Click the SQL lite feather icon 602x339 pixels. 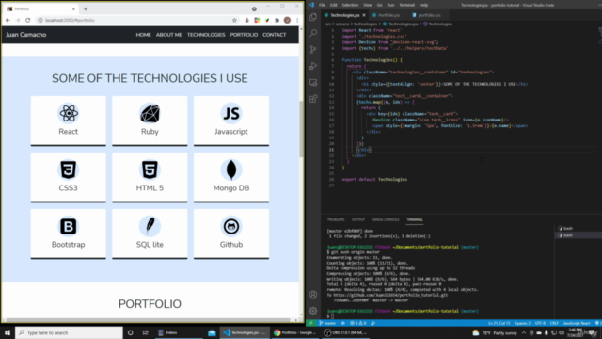point(150,226)
